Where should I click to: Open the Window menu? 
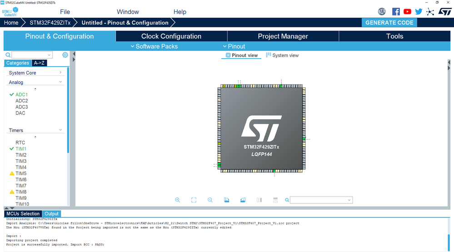click(128, 12)
